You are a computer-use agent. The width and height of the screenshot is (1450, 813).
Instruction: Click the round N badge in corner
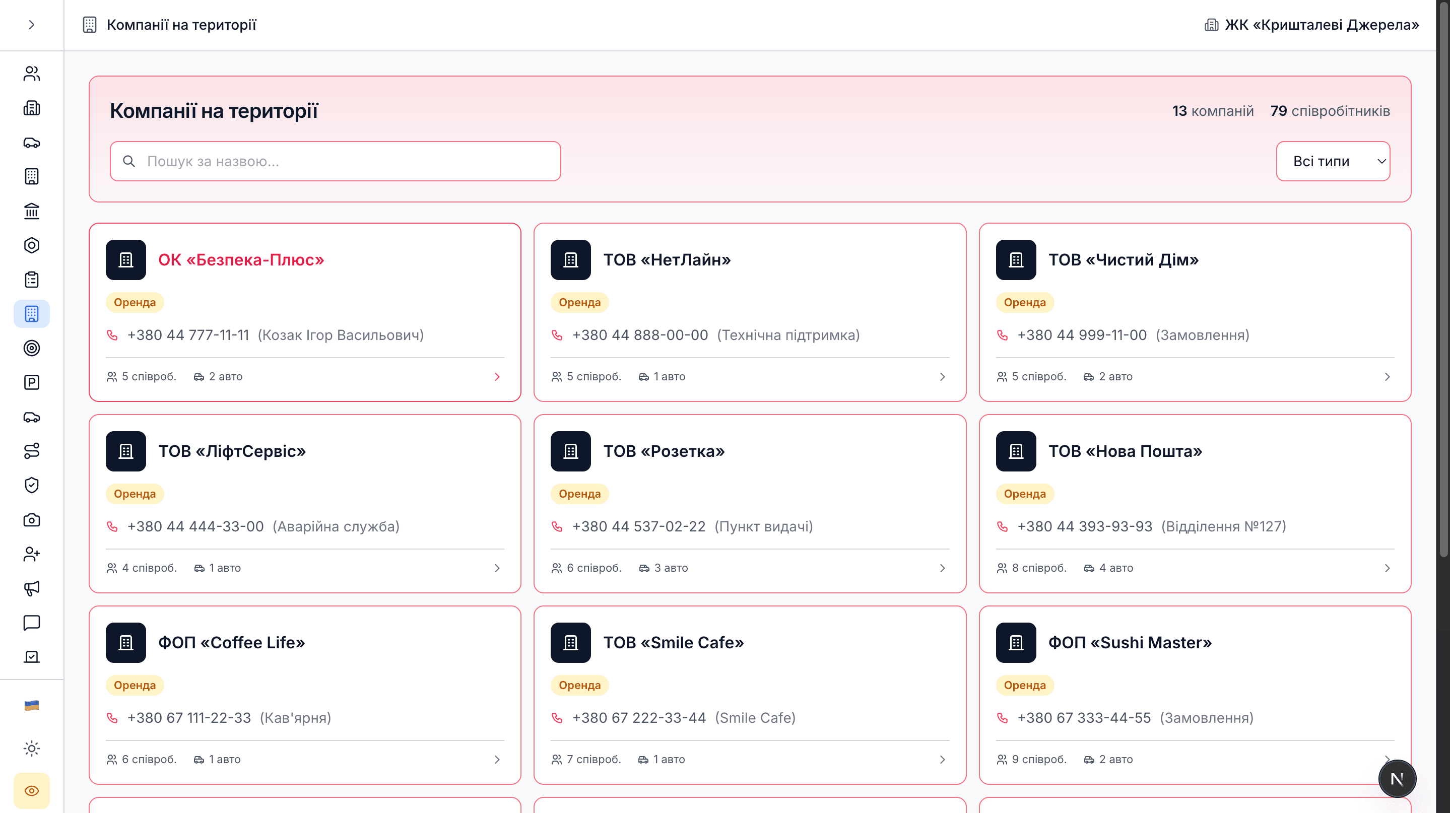pos(1397,779)
